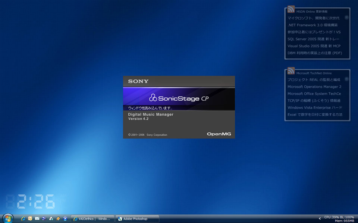
Task: Click the blue globe quick launch icon
Action: click(44, 219)
